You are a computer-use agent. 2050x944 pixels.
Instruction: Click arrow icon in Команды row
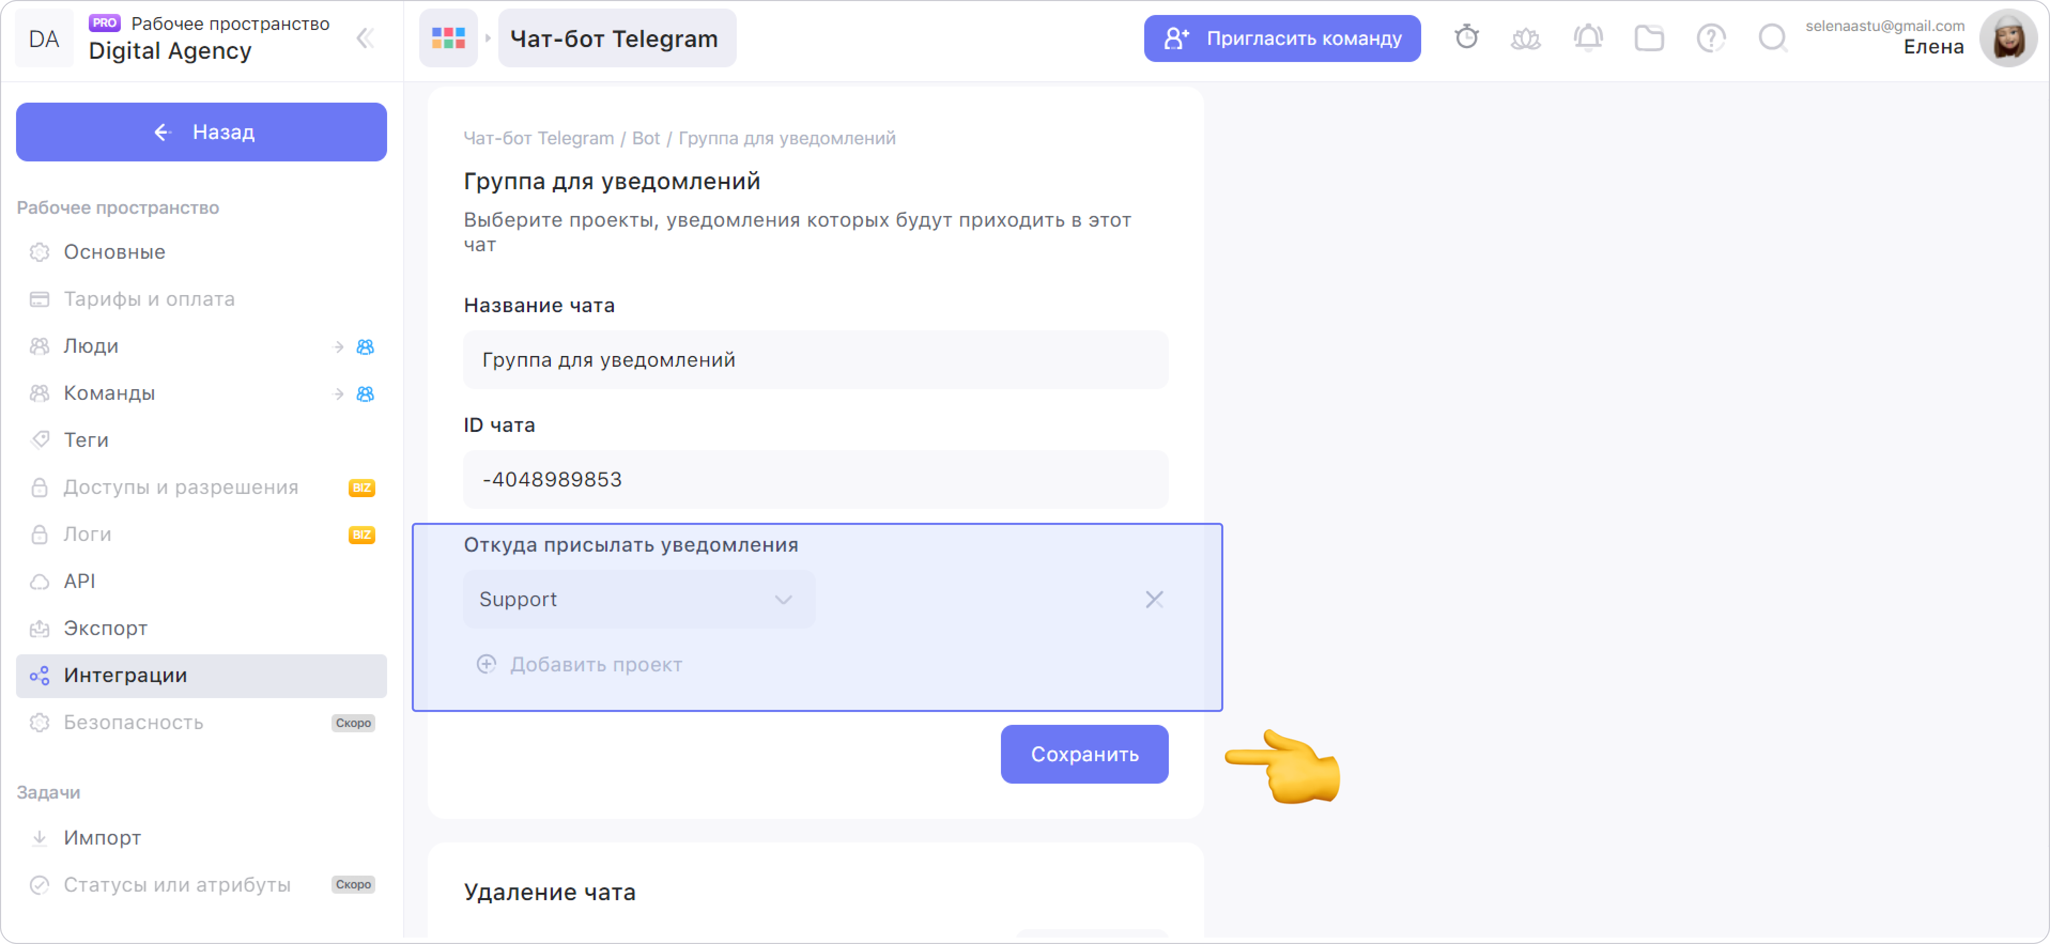[x=338, y=393]
